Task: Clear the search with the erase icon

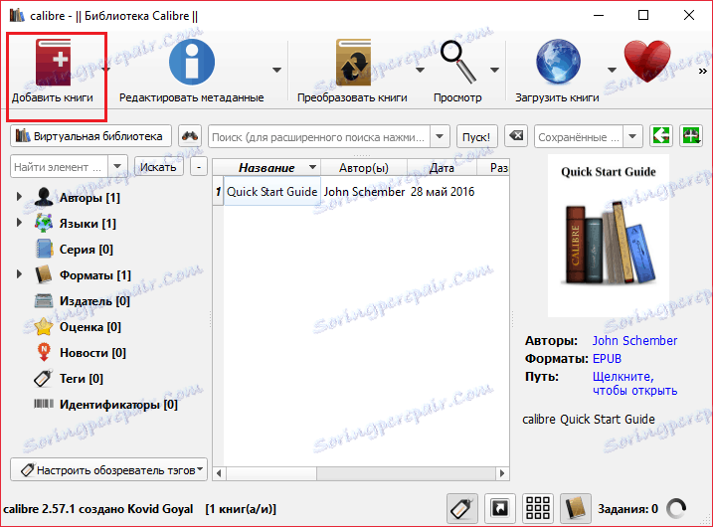Action: pyautogui.click(x=516, y=136)
